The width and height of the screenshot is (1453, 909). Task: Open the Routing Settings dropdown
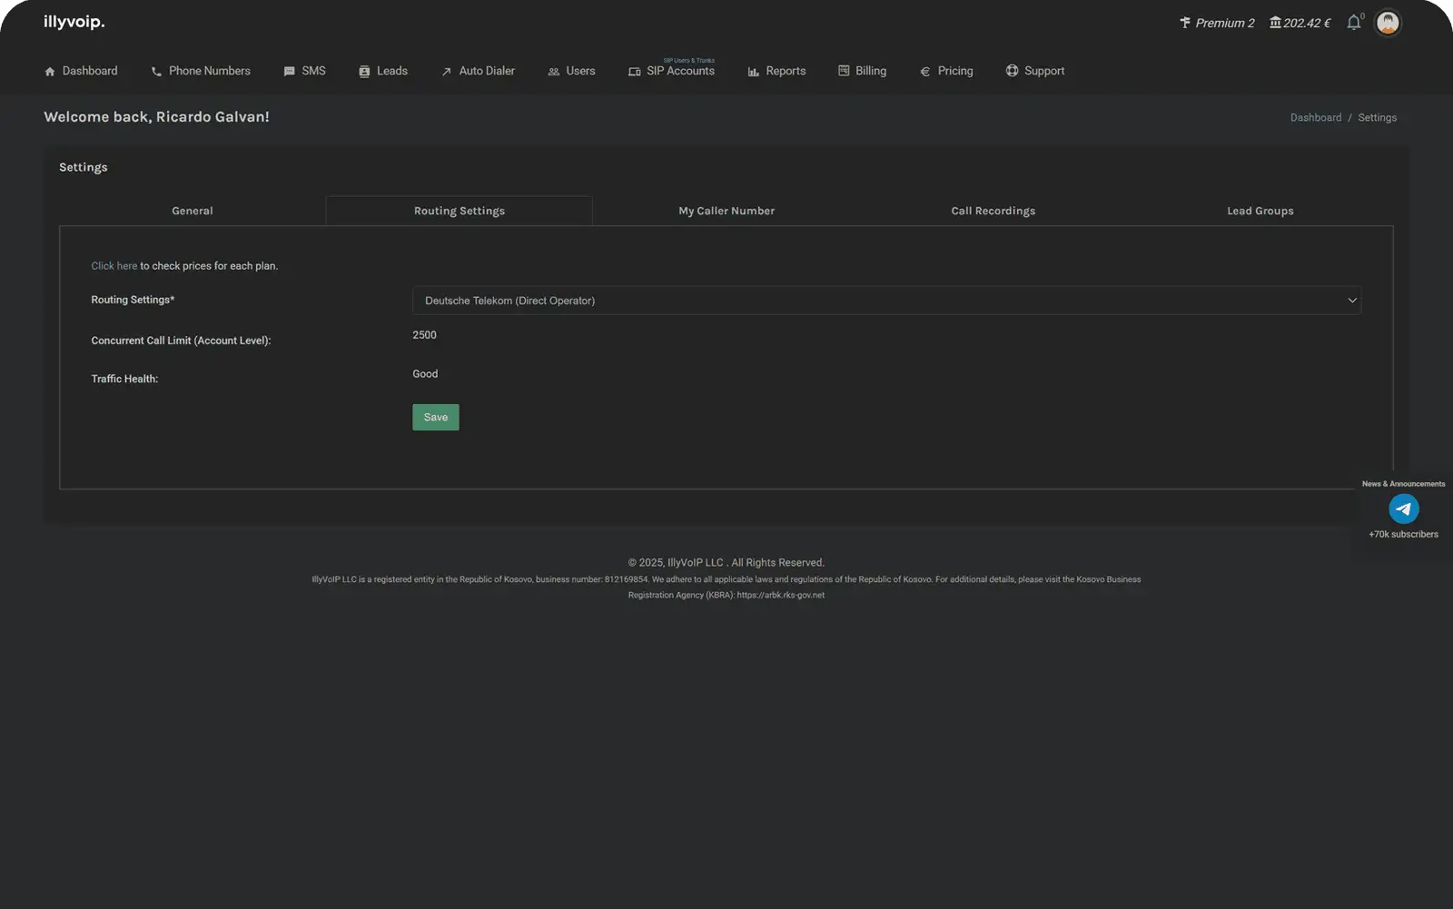click(x=885, y=301)
